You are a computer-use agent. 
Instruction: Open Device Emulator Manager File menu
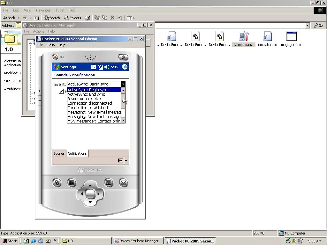click(x=27, y=31)
